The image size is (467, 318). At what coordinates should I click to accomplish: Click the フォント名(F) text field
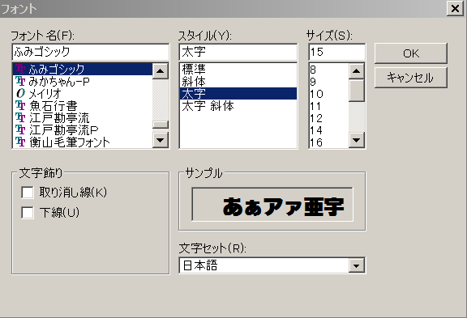pos(91,52)
